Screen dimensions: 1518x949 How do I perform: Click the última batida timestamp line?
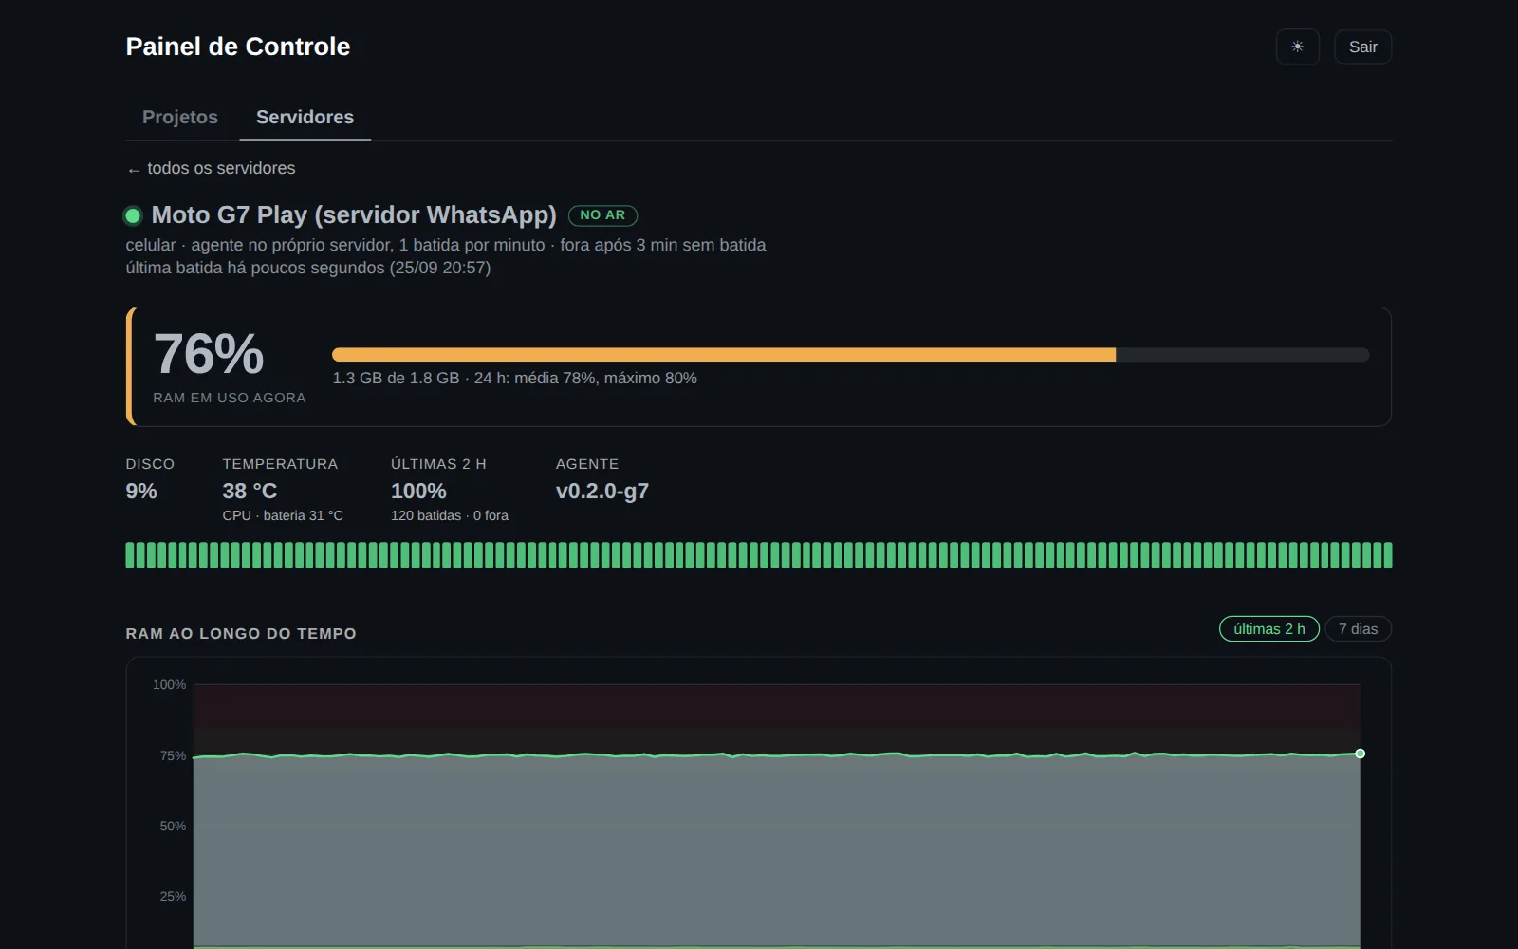click(308, 268)
